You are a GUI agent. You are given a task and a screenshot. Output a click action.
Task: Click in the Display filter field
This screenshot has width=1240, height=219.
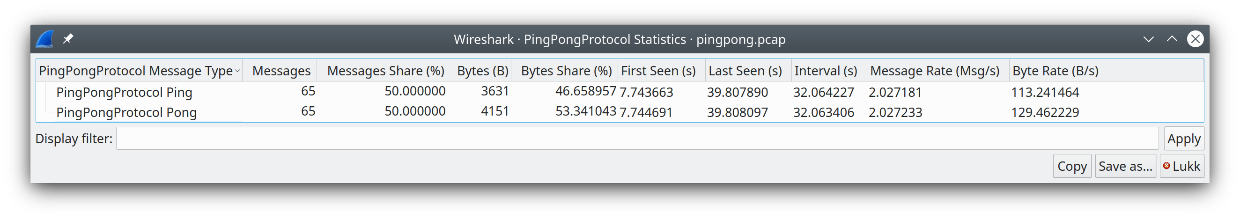point(637,139)
